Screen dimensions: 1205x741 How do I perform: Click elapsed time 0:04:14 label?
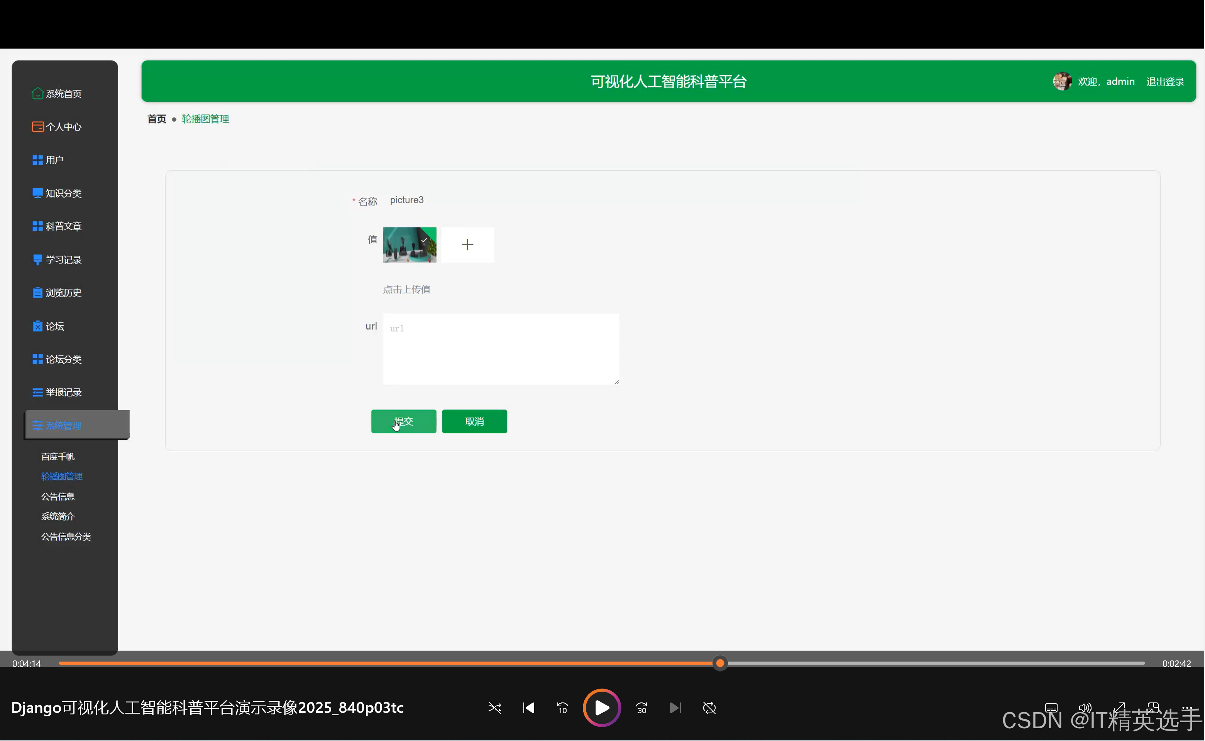click(27, 664)
